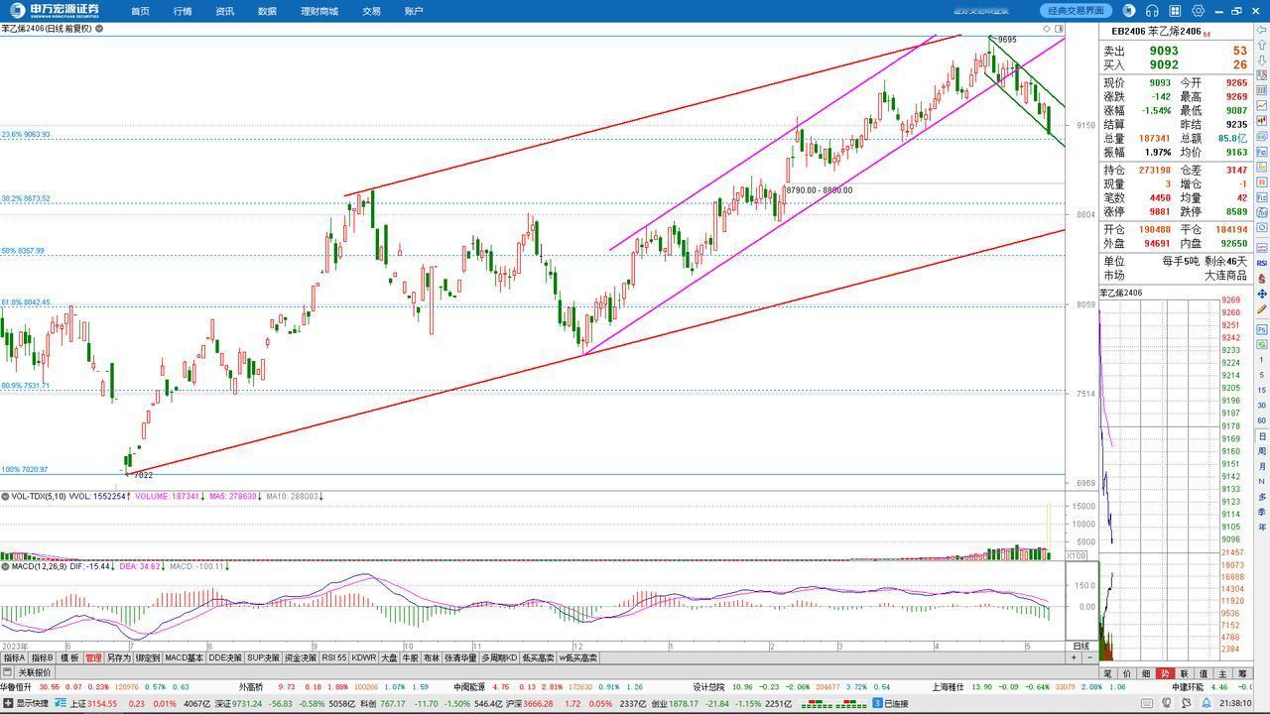Select the RSI 55 indicator tab
The height and width of the screenshot is (714, 1270).
pyautogui.click(x=334, y=657)
